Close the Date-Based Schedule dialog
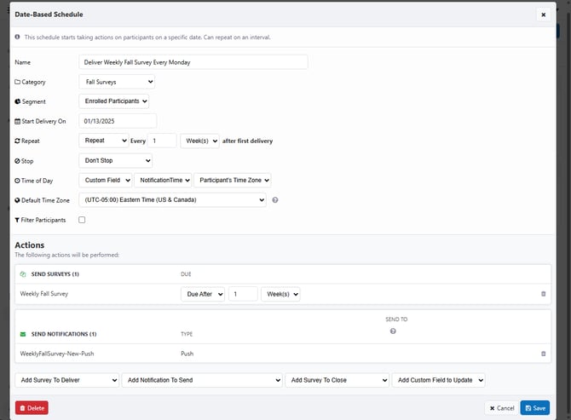571x420 pixels. [543, 14]
